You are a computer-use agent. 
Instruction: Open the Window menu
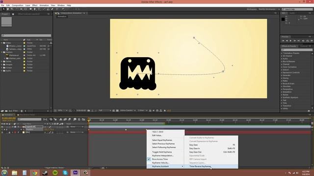(61, 5)
